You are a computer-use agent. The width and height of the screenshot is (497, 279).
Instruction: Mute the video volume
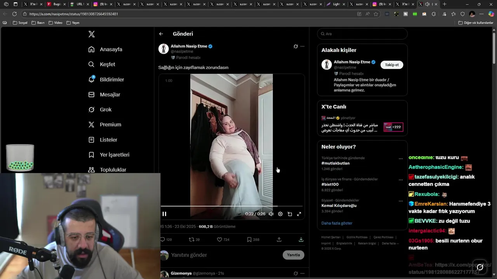tap(271, 214)
